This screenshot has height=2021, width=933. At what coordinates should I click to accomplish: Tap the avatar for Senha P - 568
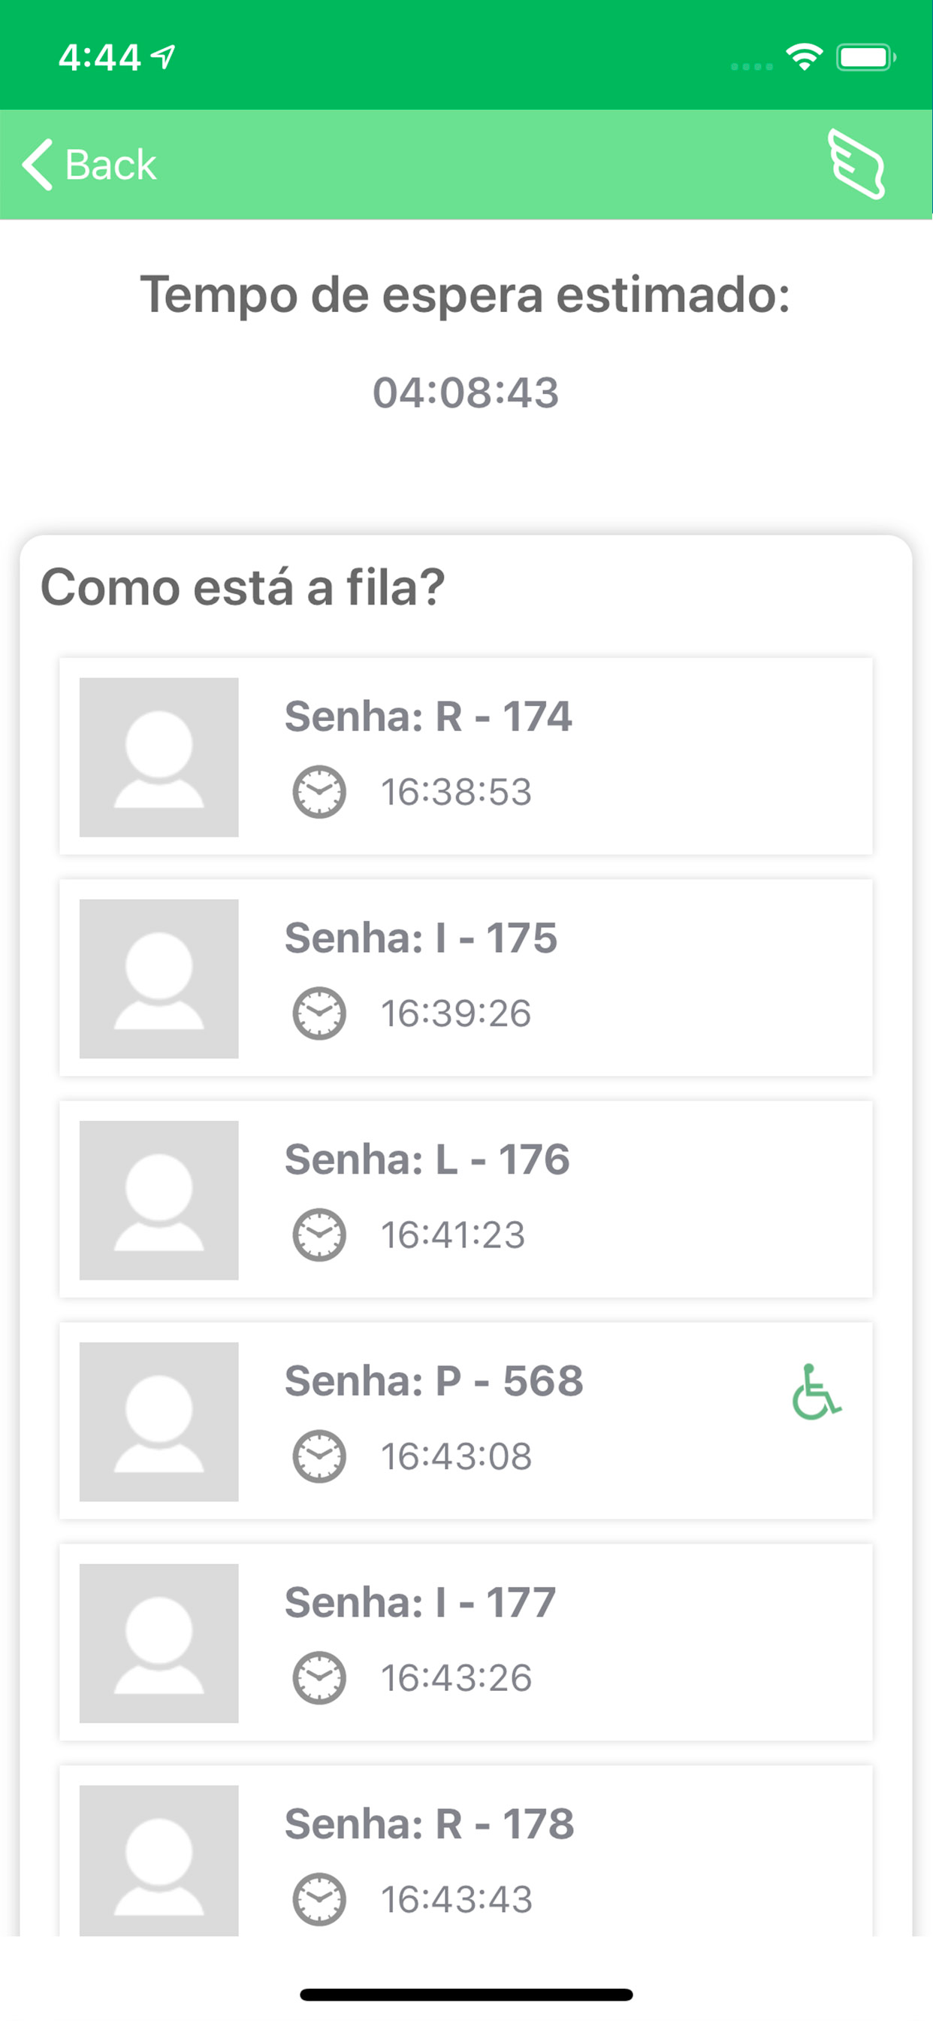[x=159, y=1422]
